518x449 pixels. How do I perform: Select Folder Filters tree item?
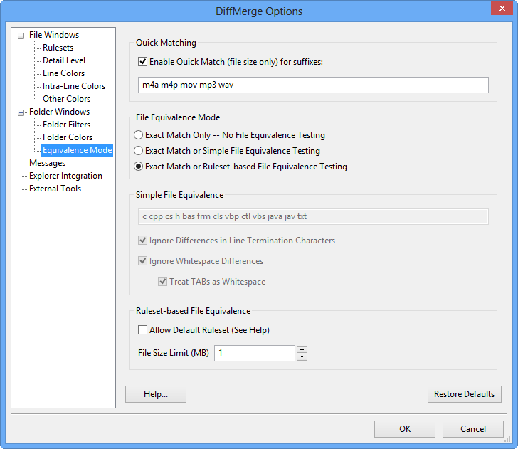(x=66, y=125)
